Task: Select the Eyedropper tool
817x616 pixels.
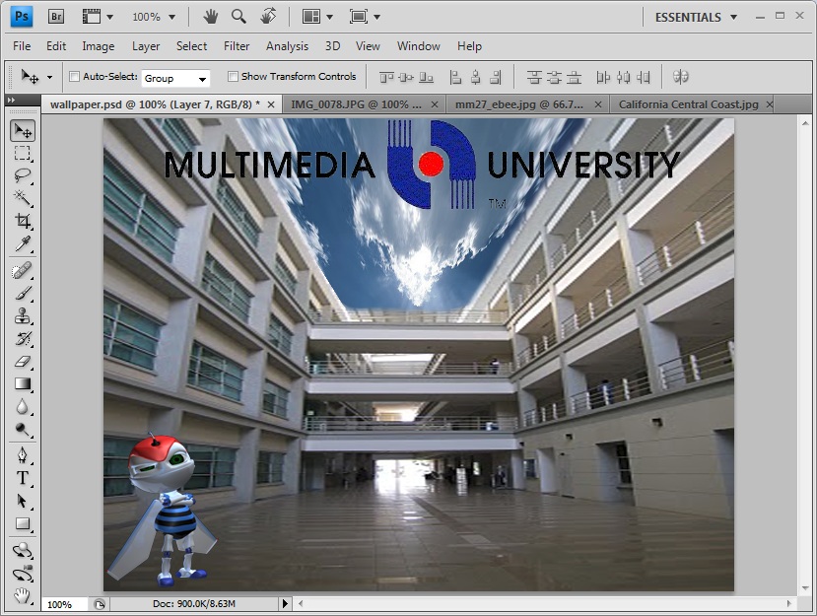Action: [x=23, y=243]
